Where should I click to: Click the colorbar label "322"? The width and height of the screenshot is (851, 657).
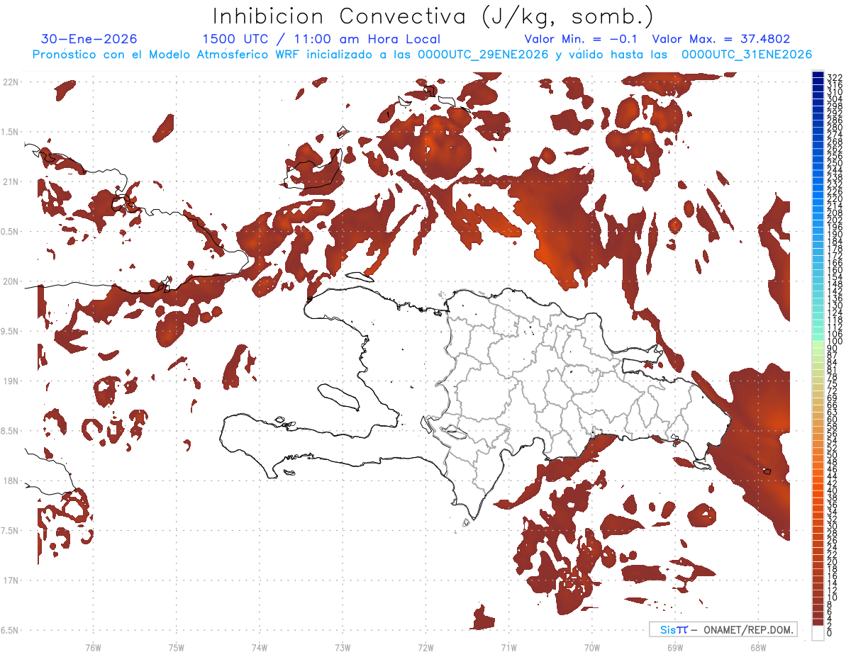(x=835, y=77)
